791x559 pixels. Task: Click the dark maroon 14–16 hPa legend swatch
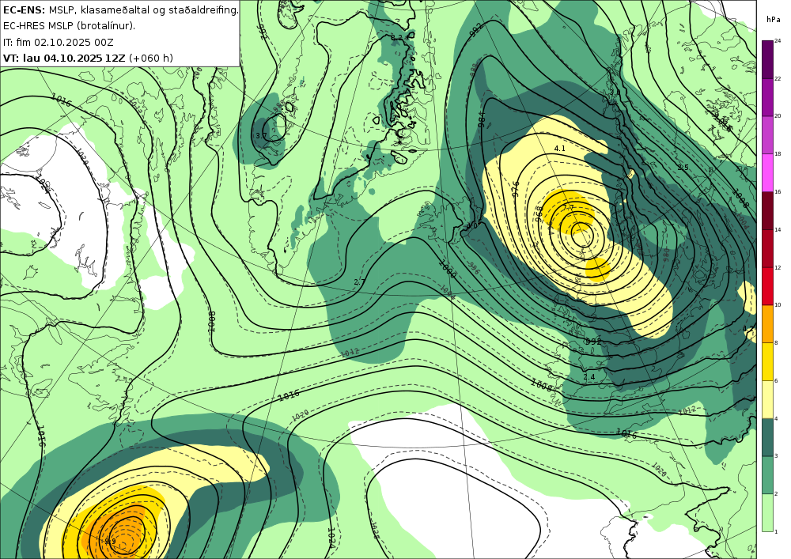click(766, 210)
